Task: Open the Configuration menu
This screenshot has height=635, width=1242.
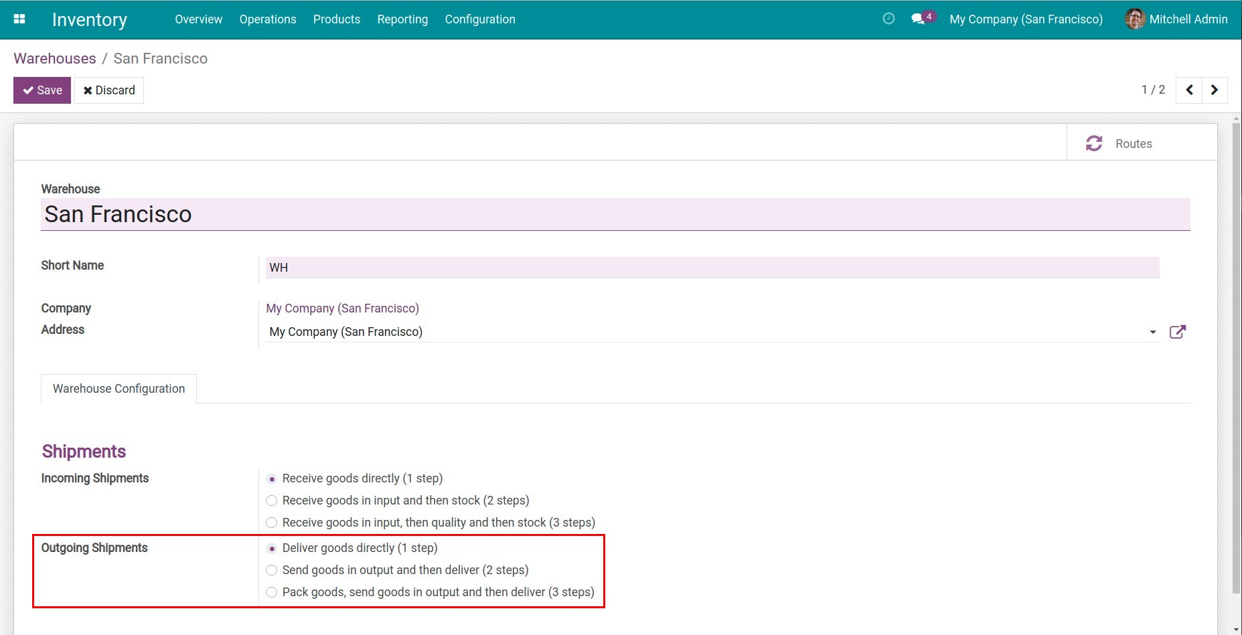Action: point(480,19)
